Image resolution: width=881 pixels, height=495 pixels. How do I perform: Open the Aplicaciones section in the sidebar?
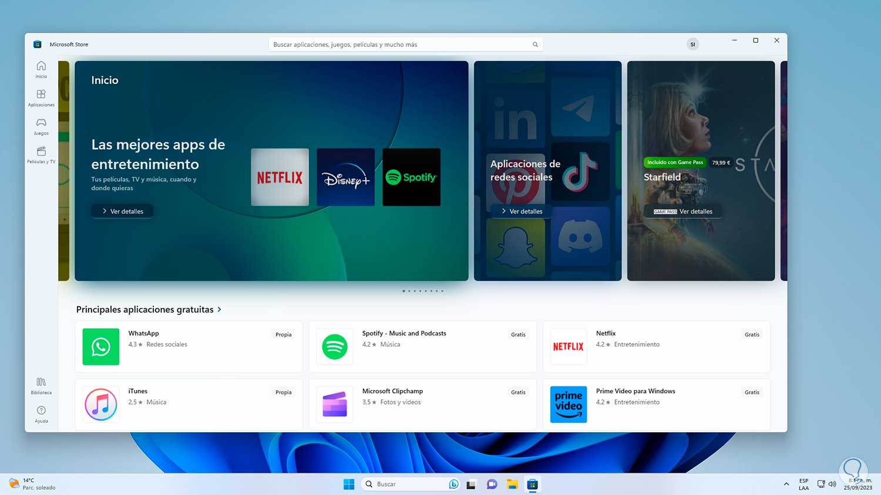click(41, 98)
